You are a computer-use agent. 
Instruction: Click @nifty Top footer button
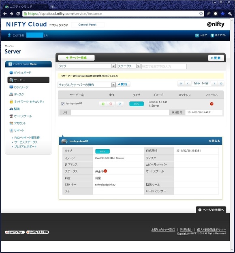point(15,232)
